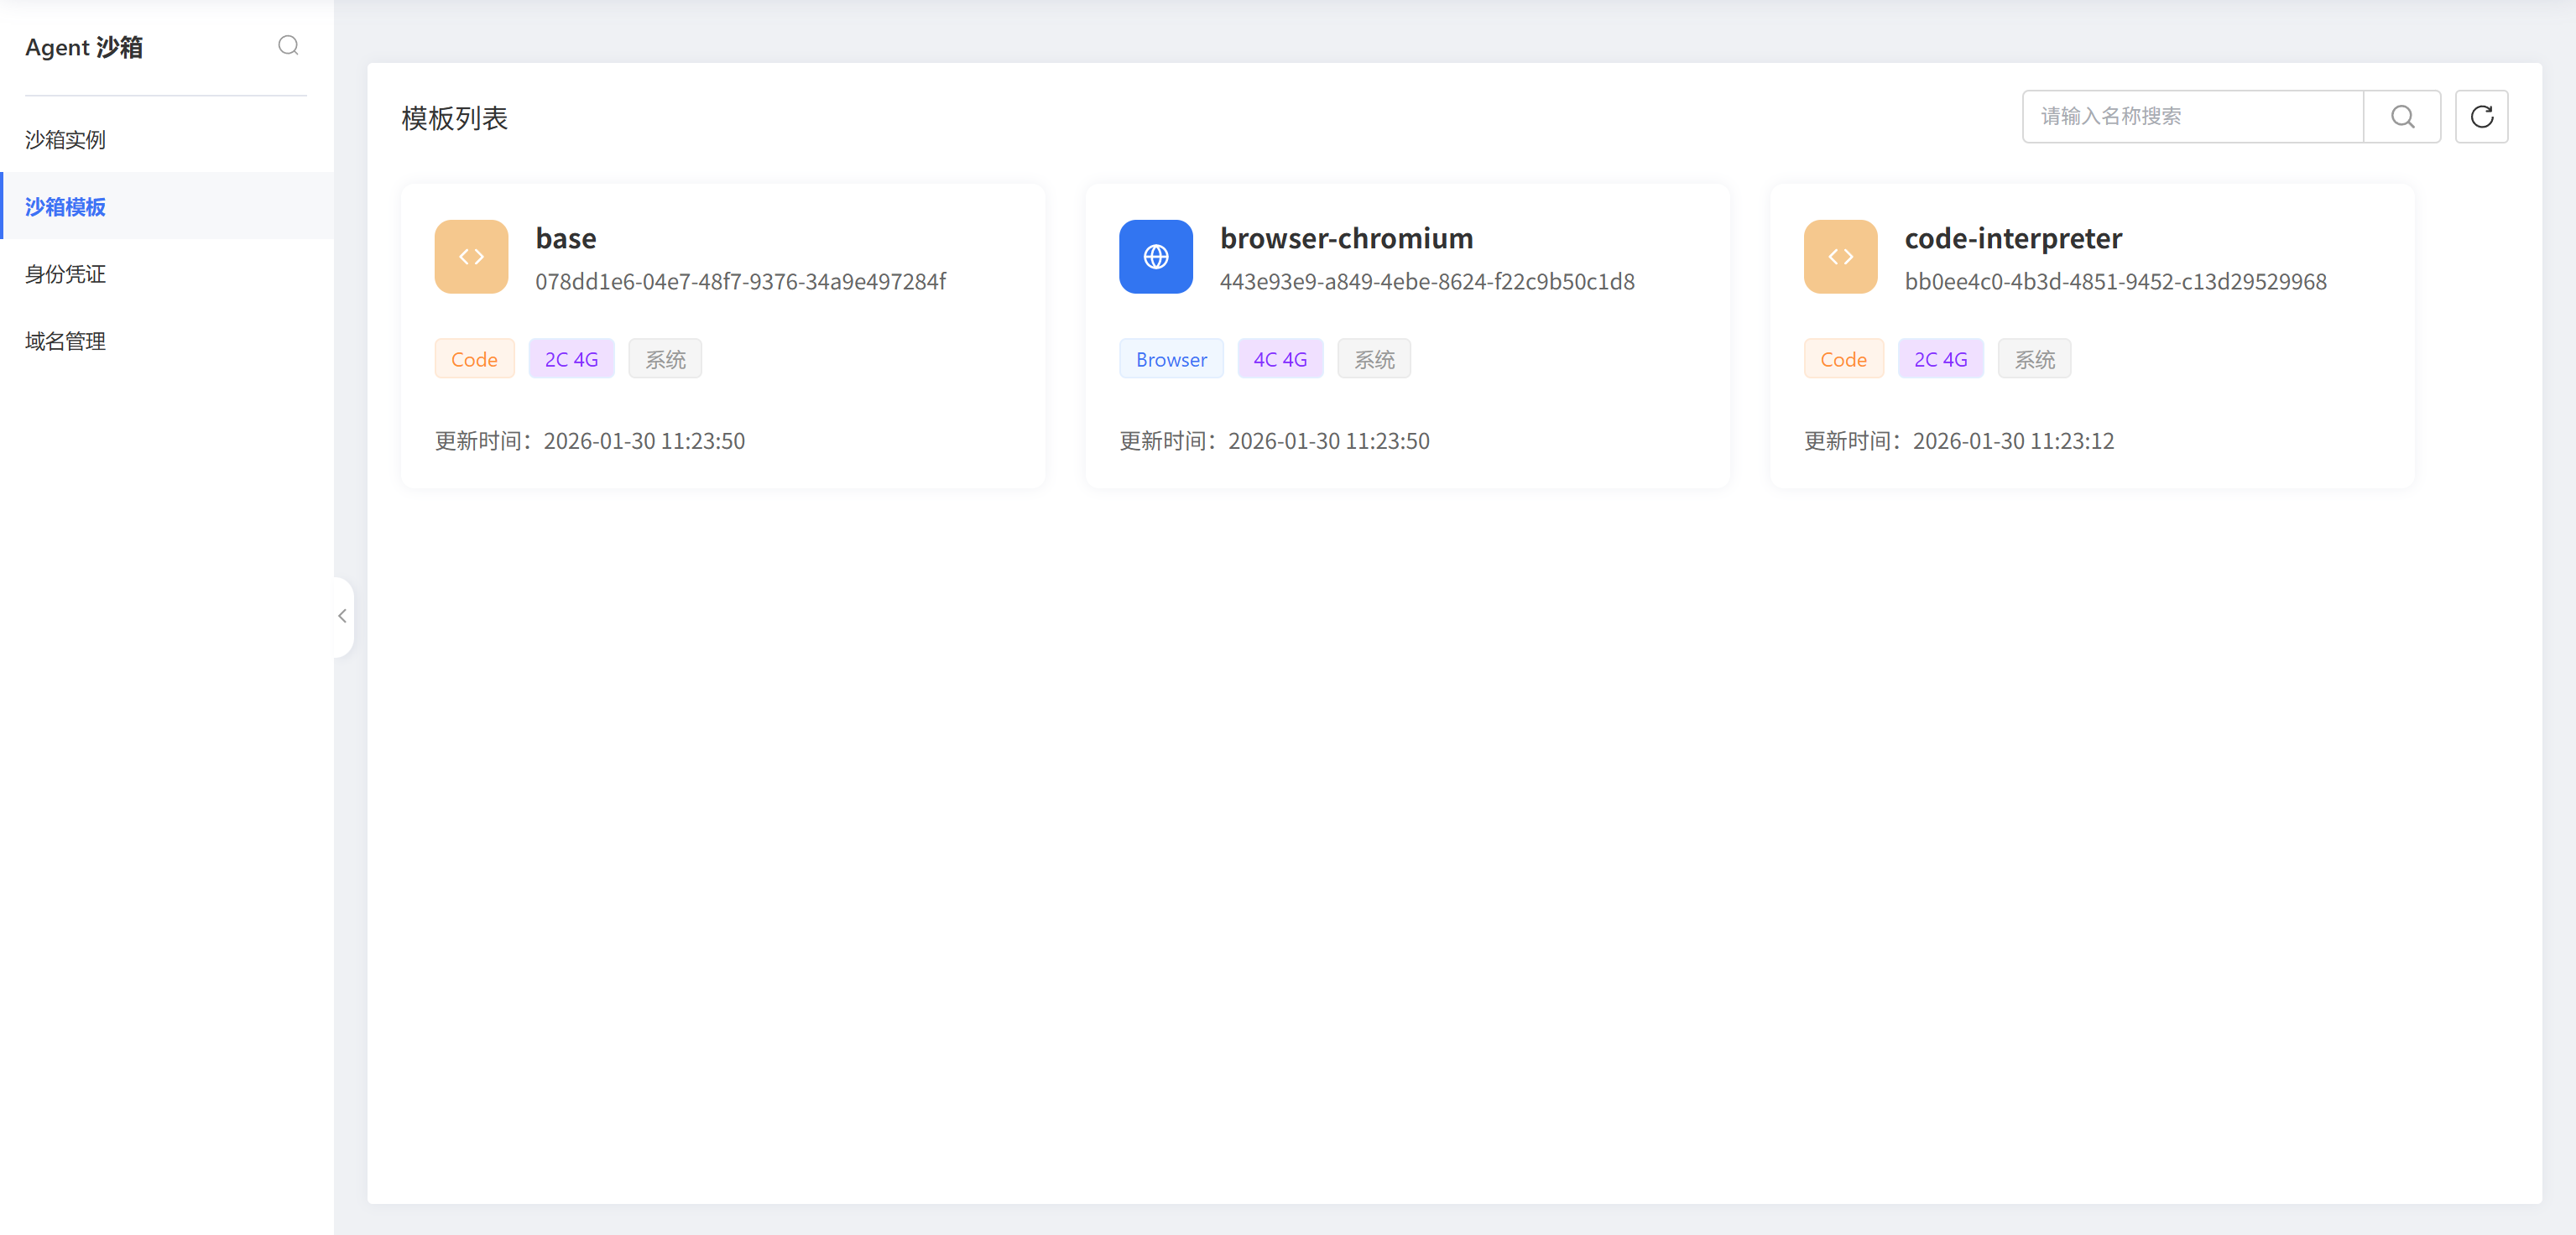Click the blue globe icon of browser-chromium

tap(1155, 257)
